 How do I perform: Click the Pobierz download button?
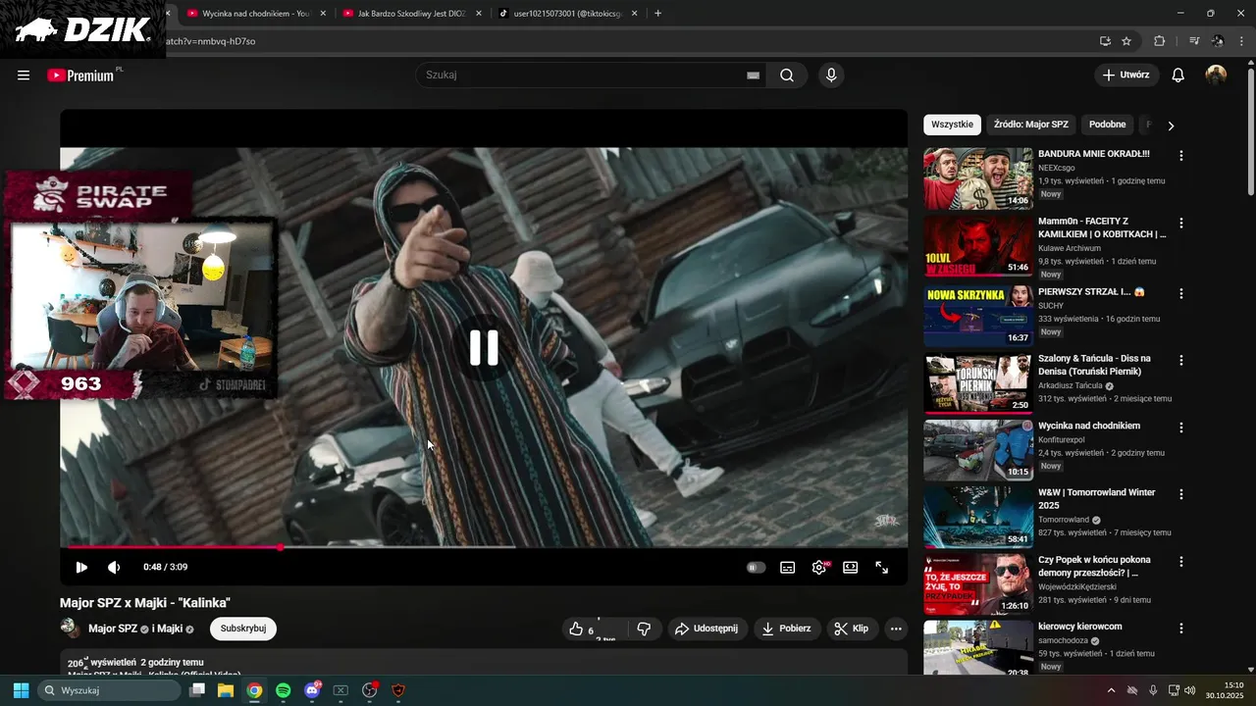pos(787,629)
